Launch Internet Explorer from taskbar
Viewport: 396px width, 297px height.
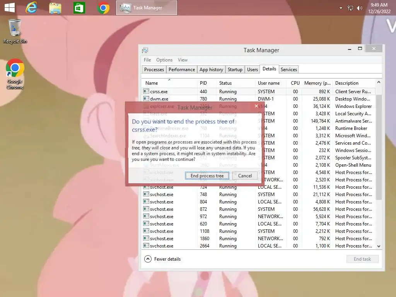[32, 8]
